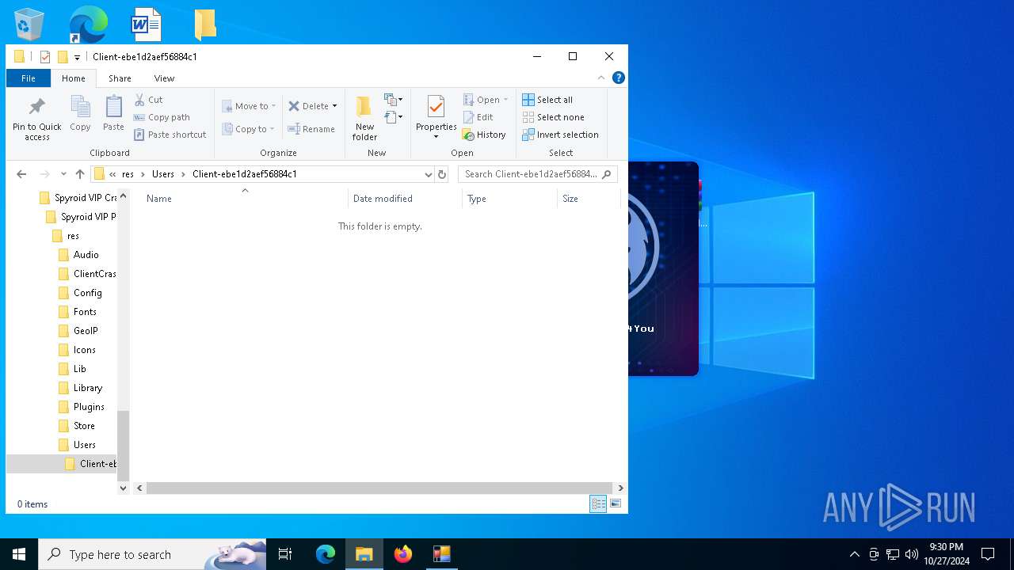This screenshot has width=1014, height=570.
Task: Click the Open ribbon command
Action: (485, 100)
